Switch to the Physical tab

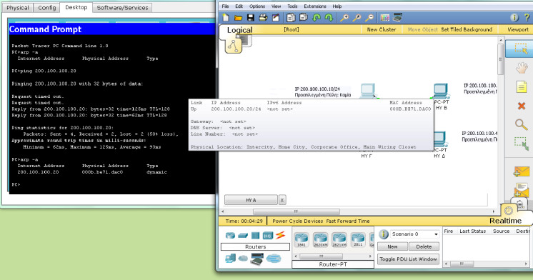[18, 7]
